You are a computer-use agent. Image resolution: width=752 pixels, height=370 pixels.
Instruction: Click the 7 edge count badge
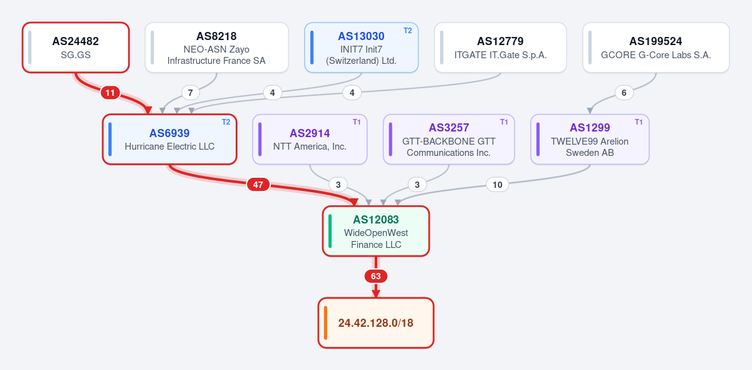click(x=191, y=93)
